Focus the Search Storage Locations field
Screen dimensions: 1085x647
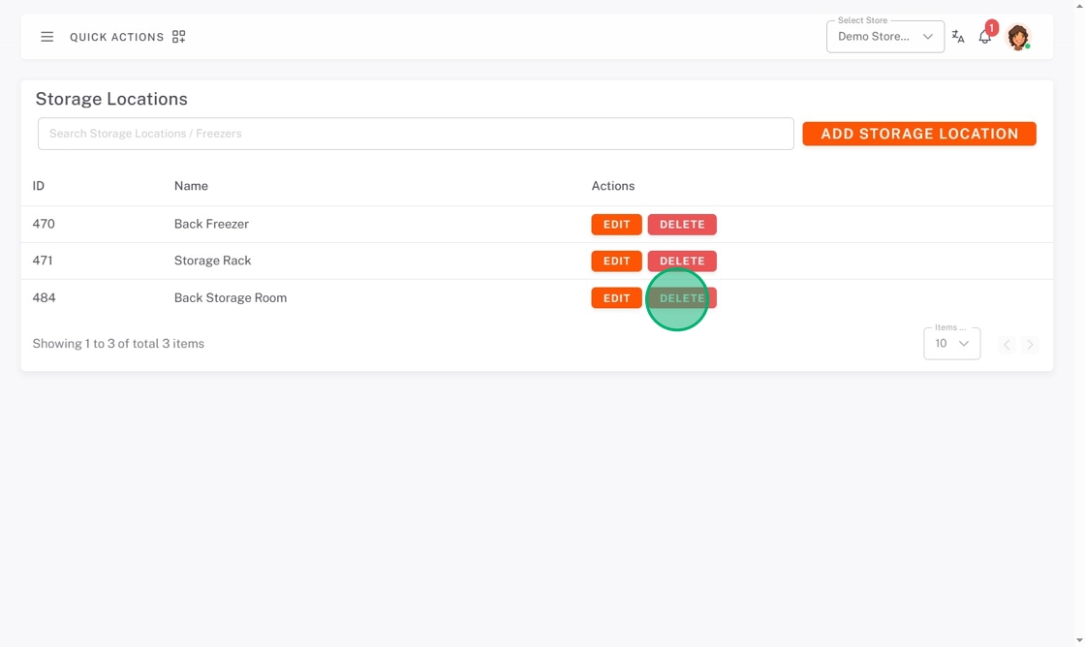click(416, 134)
